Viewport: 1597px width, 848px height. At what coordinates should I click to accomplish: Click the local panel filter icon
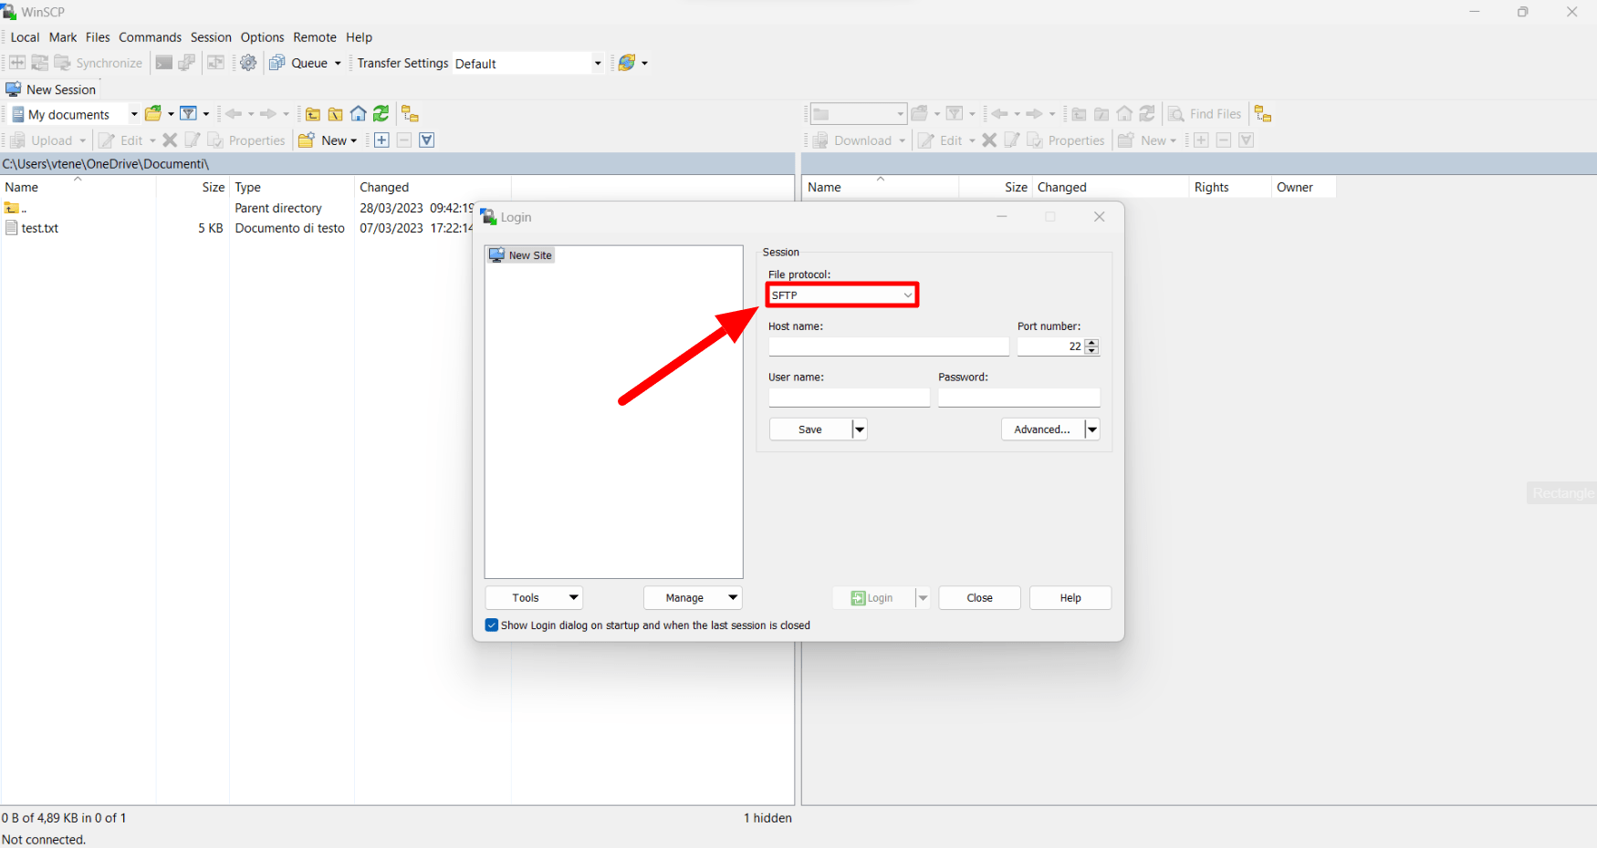click(x=188, y=114)
